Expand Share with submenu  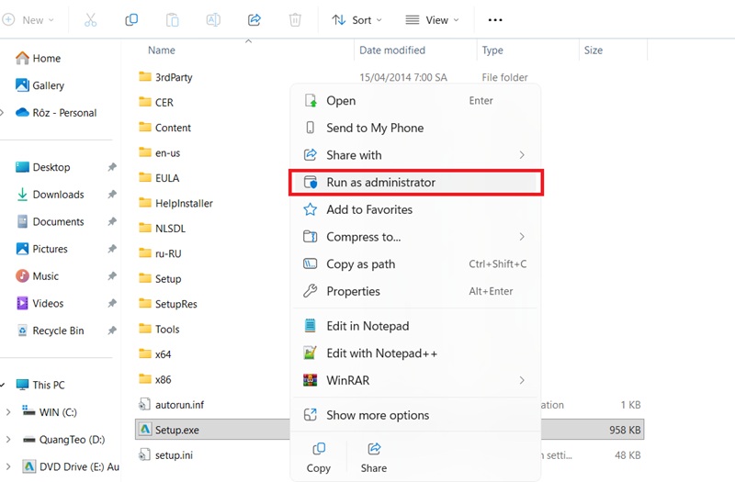click(x=414, y=155)
